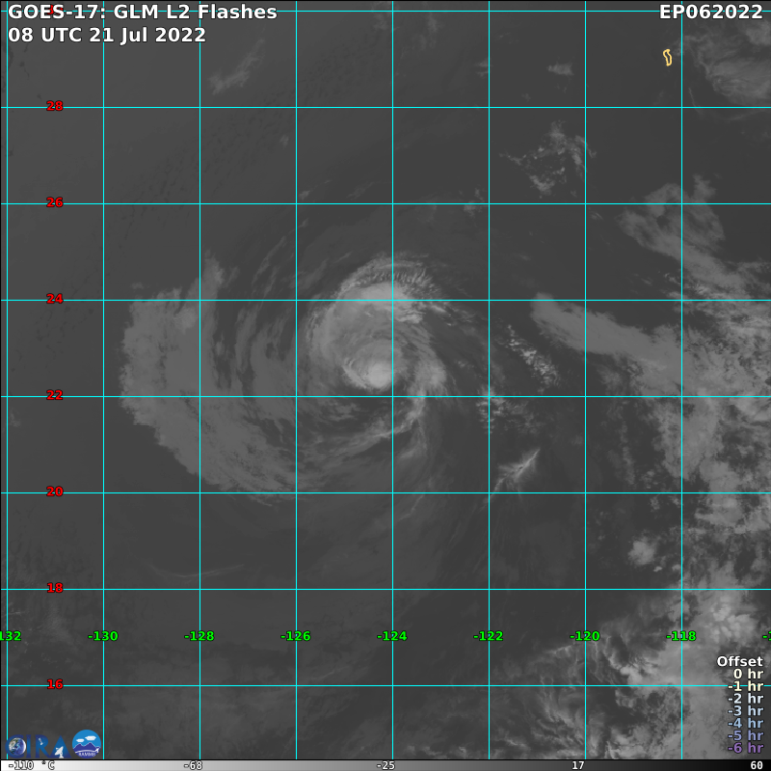Click the timestamp '08 UTC 21 Jul 2022'

coord(107,35)
